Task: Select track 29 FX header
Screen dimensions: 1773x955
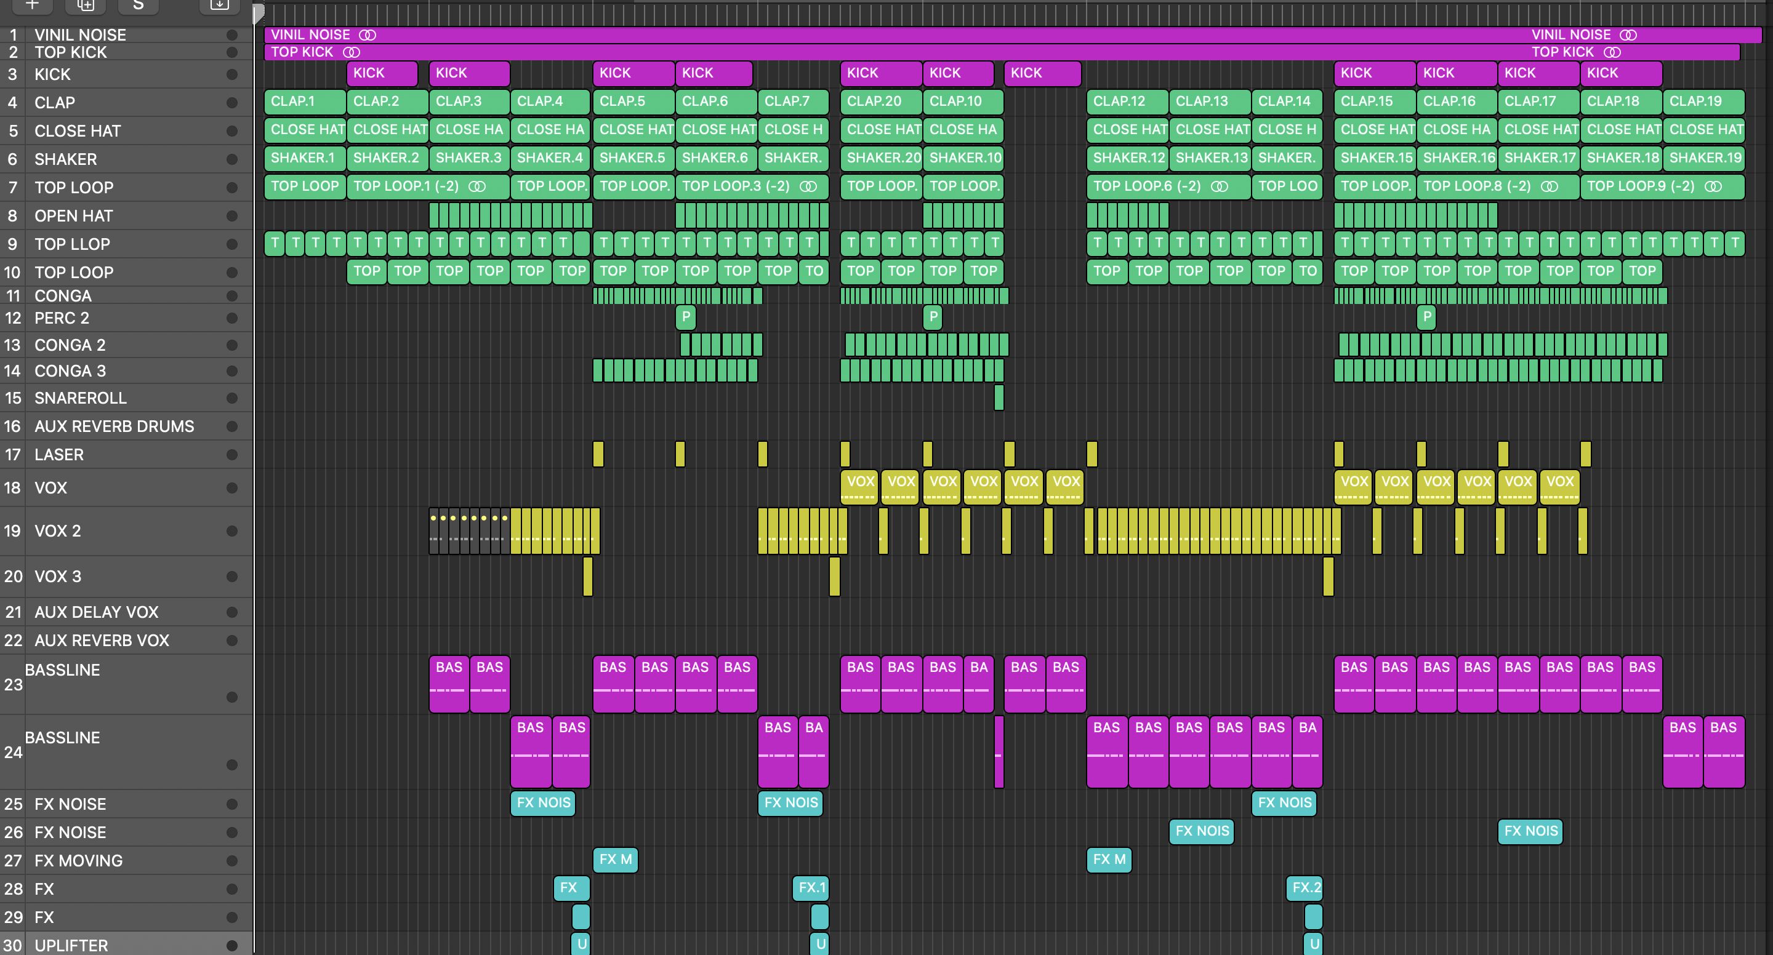Action: (127, 917)
